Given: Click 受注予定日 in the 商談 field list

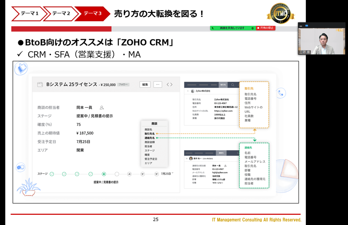Looking at the screenshot, I should click(x=151, y=159).
